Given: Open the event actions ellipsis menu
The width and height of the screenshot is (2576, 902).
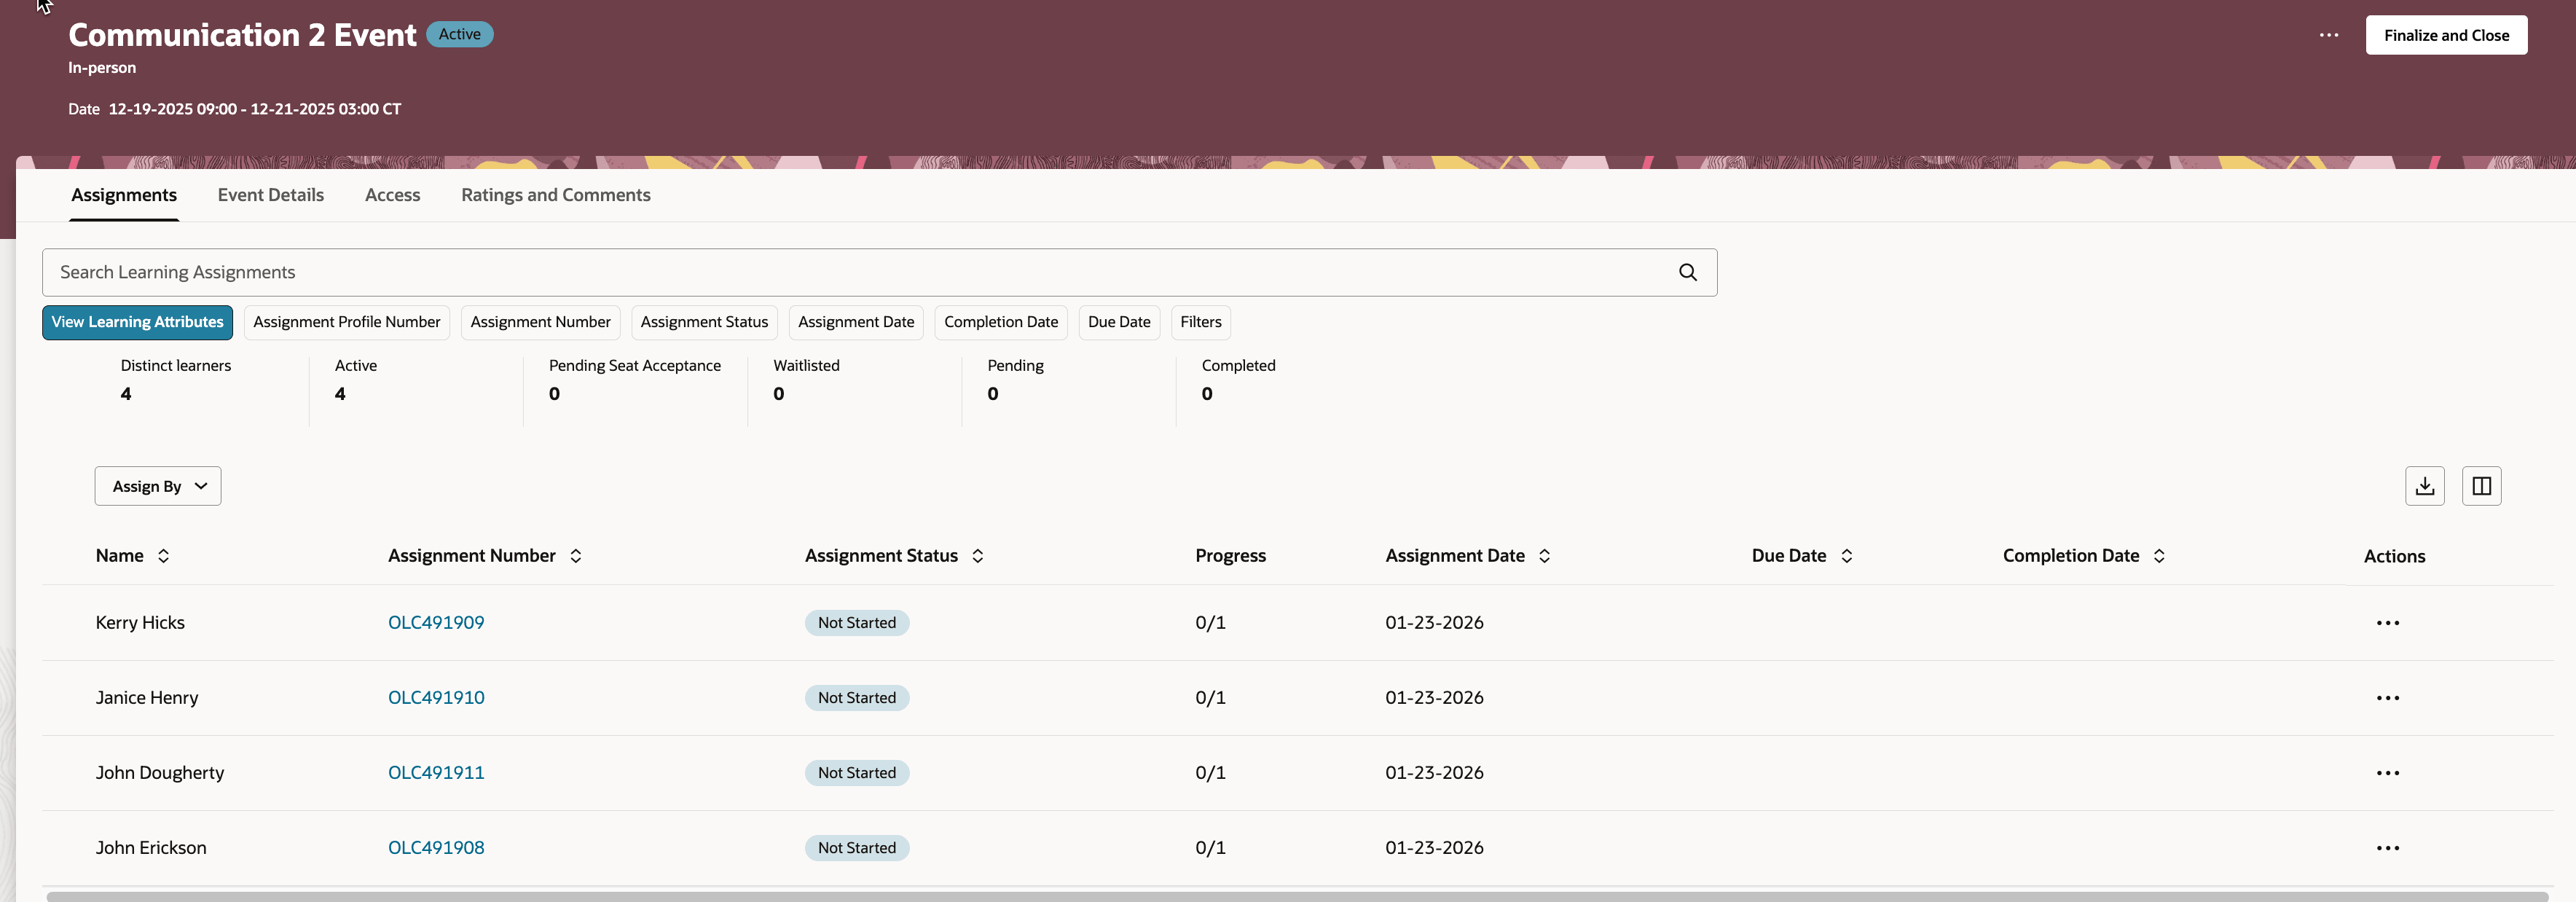Looking at the screenshot, I should click(x=2329, y=35).
